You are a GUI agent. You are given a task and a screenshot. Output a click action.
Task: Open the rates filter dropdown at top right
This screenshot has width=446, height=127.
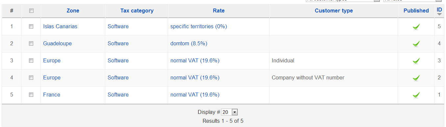[412, 1]
